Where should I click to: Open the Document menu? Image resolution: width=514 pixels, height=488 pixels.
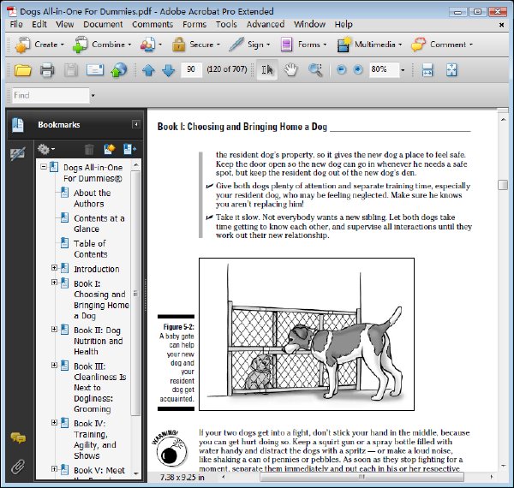103,24
